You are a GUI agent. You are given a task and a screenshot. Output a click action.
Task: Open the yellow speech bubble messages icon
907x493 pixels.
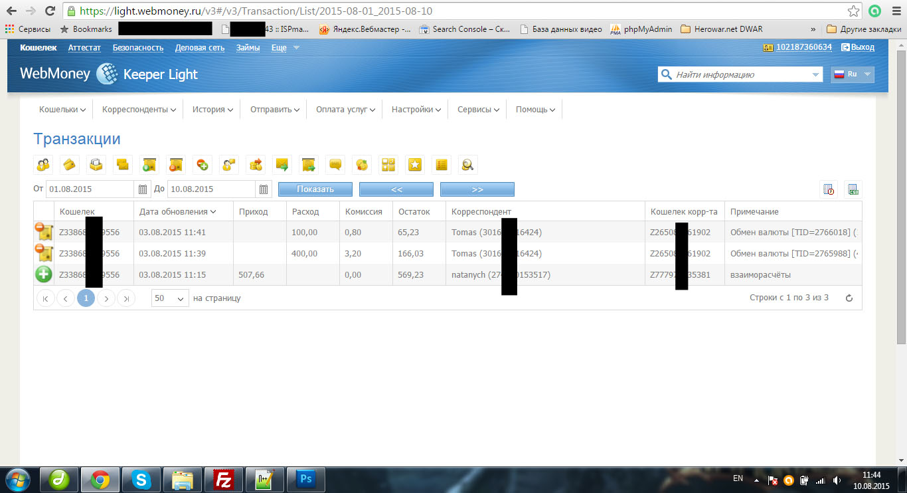[335, 165]
